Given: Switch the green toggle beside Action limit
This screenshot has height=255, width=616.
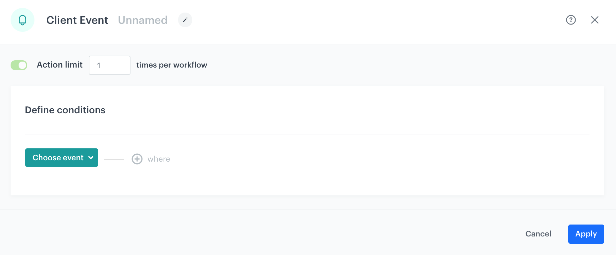Looking at the screenshot, I should [x=19, y=65].
